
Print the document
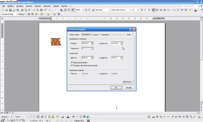[x=22, y=10]
